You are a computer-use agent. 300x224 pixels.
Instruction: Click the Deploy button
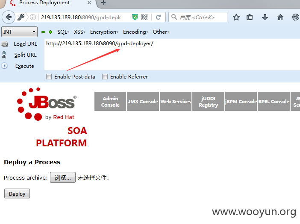click(x=17, y=194)
